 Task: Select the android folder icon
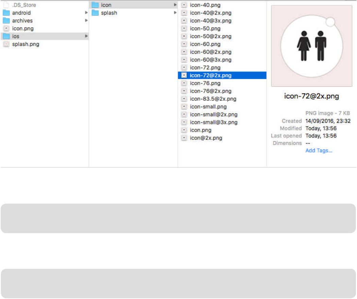(6, 13)
